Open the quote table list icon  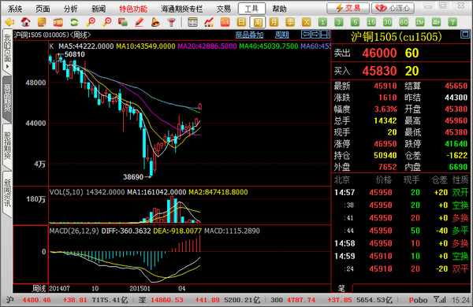(192, 22)
